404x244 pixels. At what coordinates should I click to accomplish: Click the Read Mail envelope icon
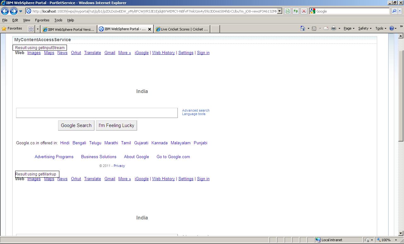326,28
